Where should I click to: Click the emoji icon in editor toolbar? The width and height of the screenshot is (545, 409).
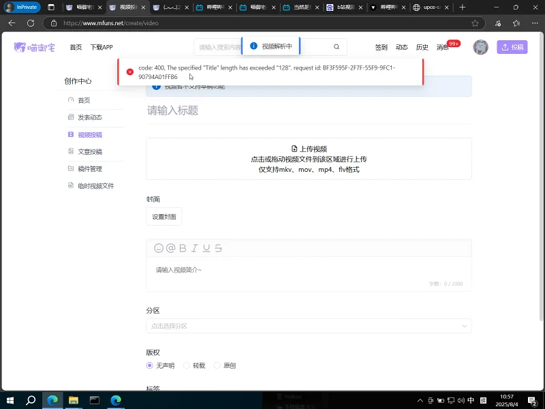click(x=159, y=248)
